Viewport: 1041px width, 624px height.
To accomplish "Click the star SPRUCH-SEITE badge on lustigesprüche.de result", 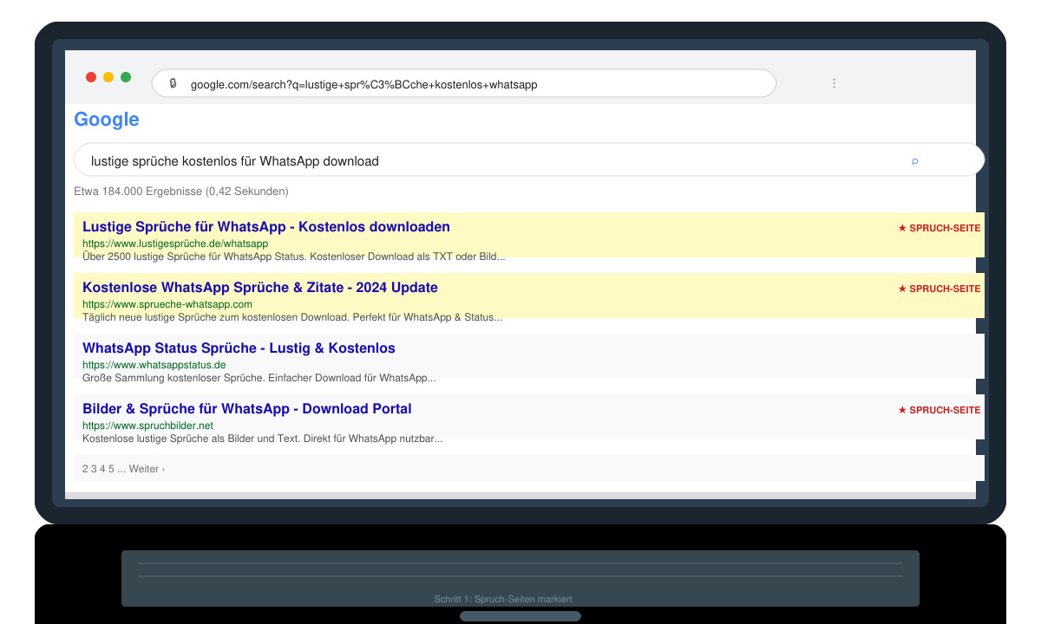I will click(940, 228).
